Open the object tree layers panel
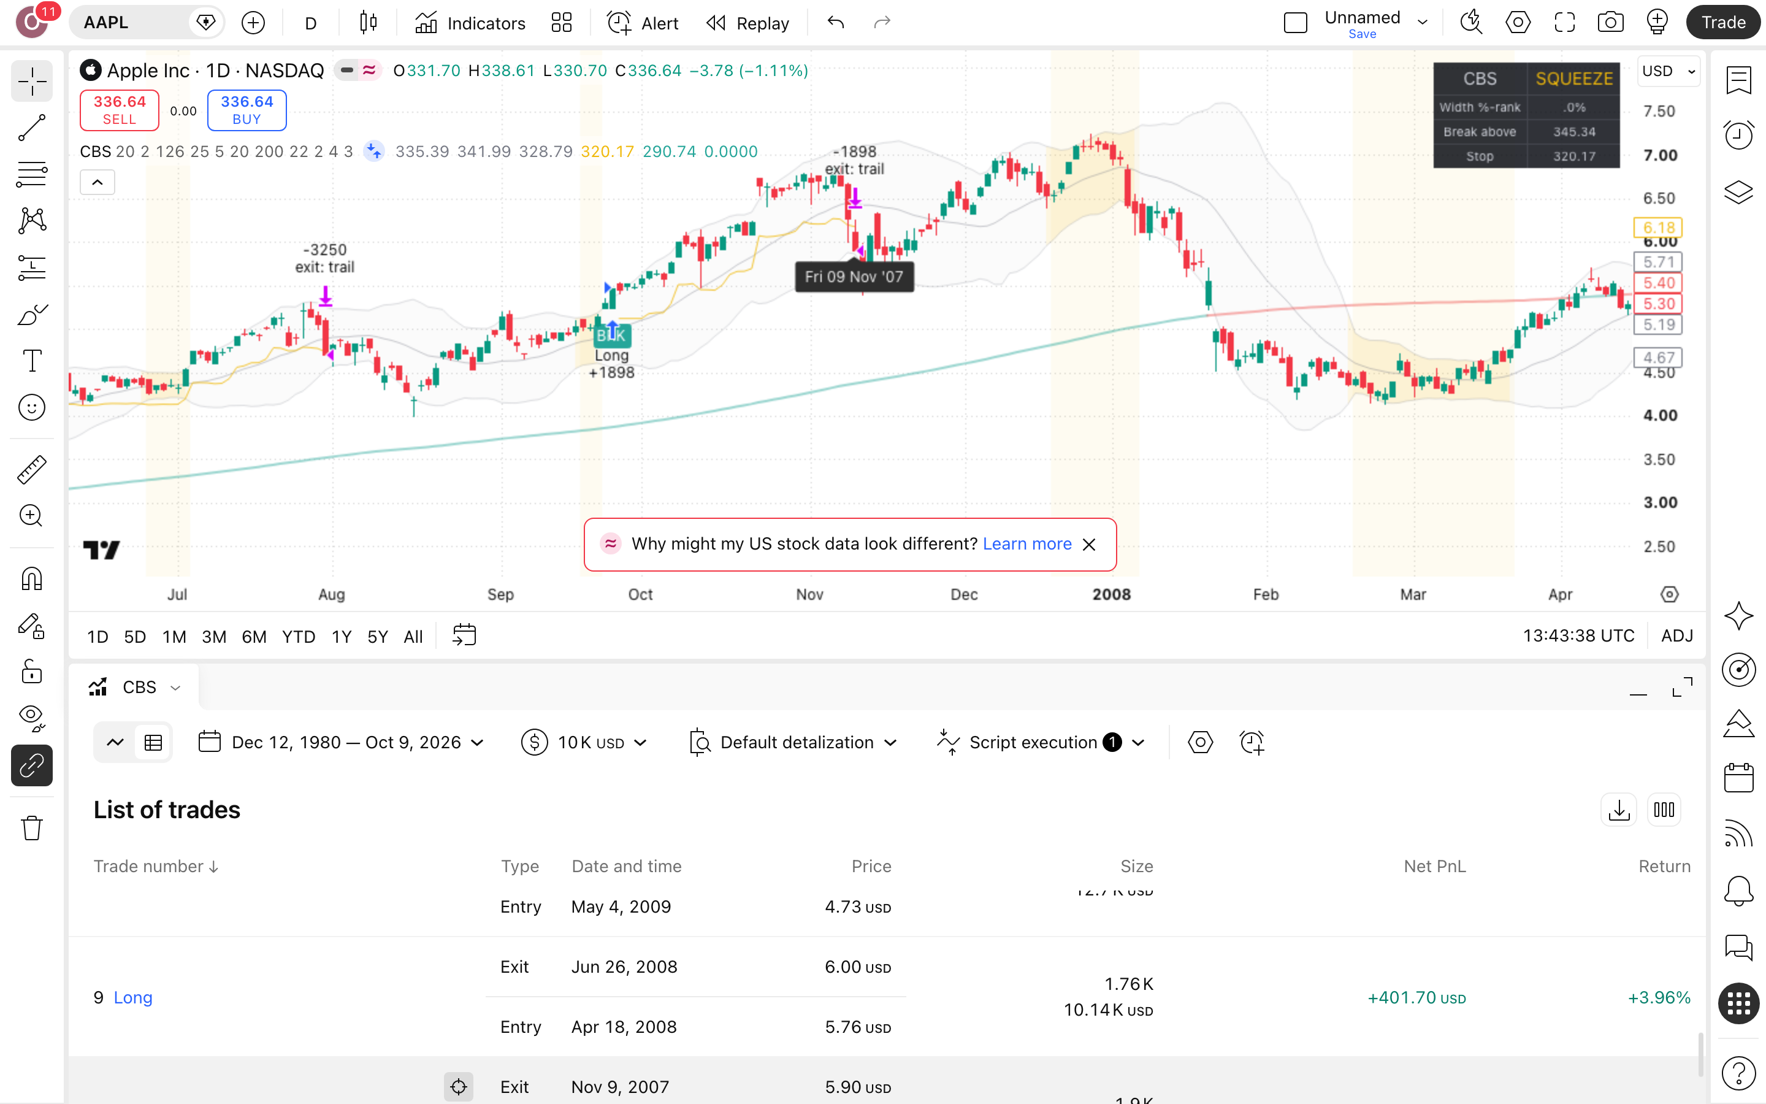The width and height of the screenshot is (1766, 1104). (1739, 192)
